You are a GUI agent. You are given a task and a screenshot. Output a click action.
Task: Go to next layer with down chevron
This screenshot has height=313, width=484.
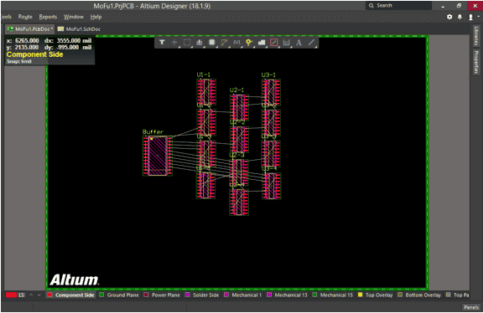coord(39,295)
